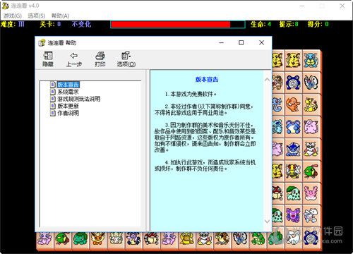Open the 版本更新 help topic

click(68, 106)
